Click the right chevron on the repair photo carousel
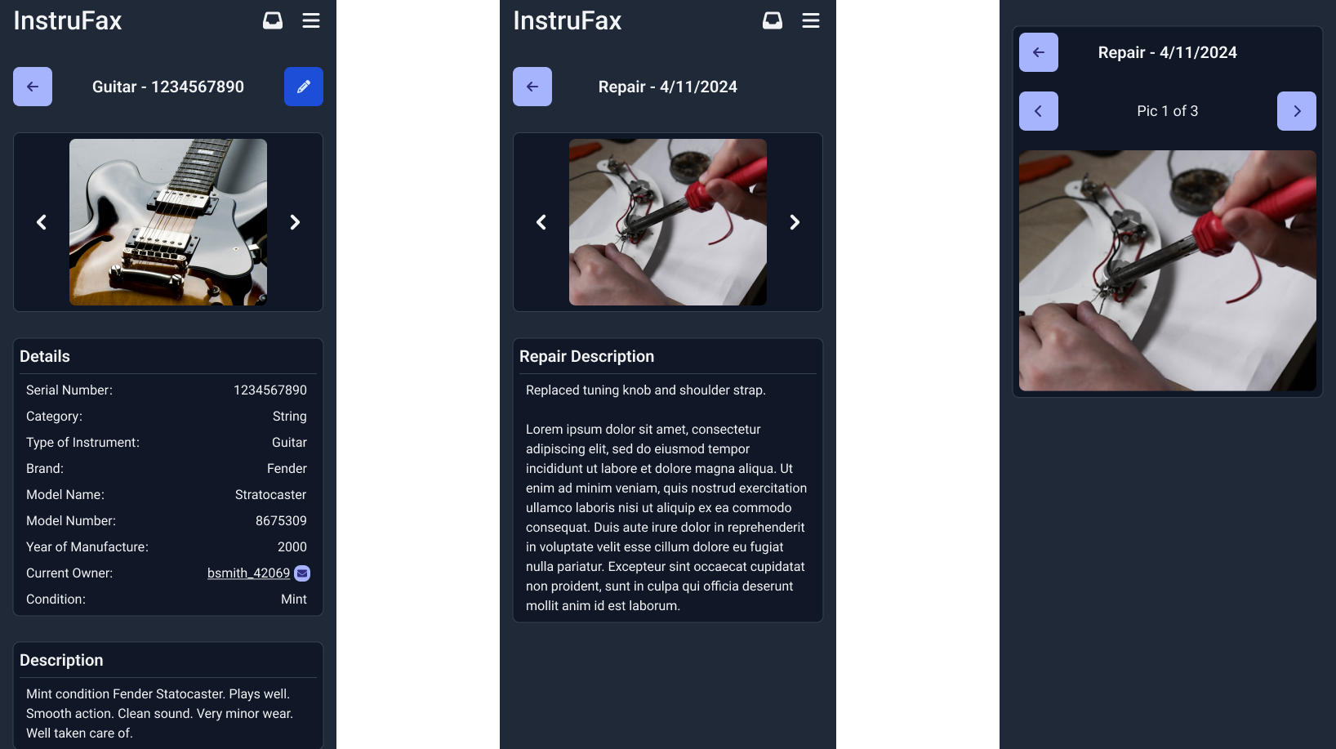Image resolution: width=1336 pixels, height=749 pixels. tap(794, 221)
